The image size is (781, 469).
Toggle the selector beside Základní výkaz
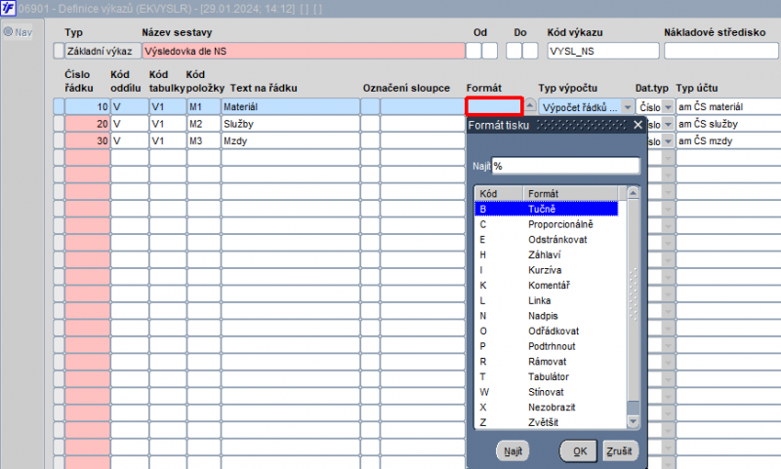point(59,51)
